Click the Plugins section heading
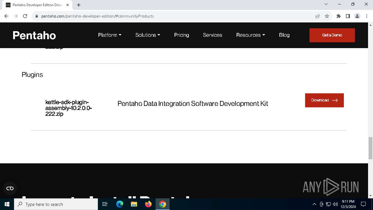Viewport: 373px width, 210px height. click(x=32, y=75)
